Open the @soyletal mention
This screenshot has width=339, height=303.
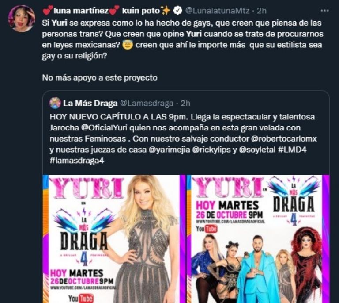[x=257, y=150]
